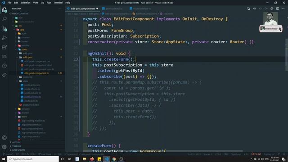This screenshot has height=162, width=288.
Task: Click the Live Share status bar item
Action: click(45, 154)
